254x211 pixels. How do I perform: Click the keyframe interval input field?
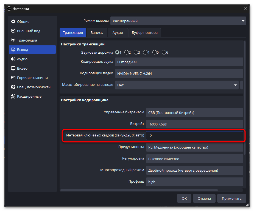click(194, 136)
